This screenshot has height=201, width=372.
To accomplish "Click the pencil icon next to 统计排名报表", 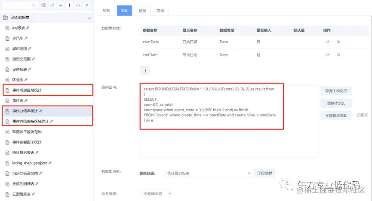I will pyautogui.click(x=37, y=153).
